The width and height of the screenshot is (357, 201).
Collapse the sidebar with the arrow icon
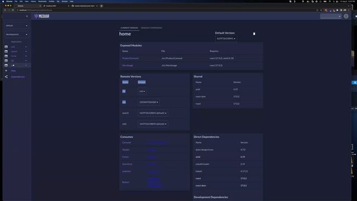click(27, 16)
